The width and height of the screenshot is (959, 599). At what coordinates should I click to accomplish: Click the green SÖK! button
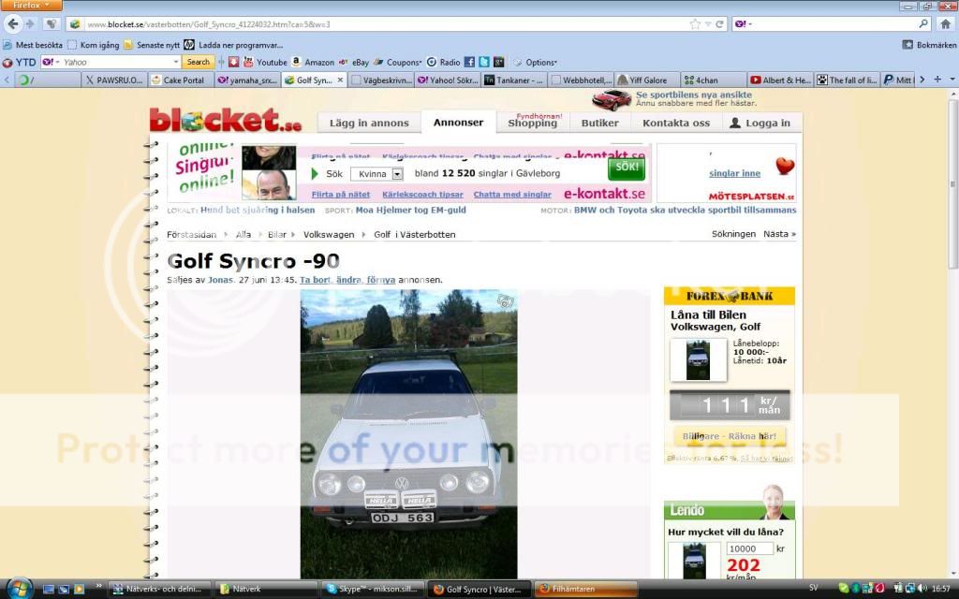[x=626, y=169]
